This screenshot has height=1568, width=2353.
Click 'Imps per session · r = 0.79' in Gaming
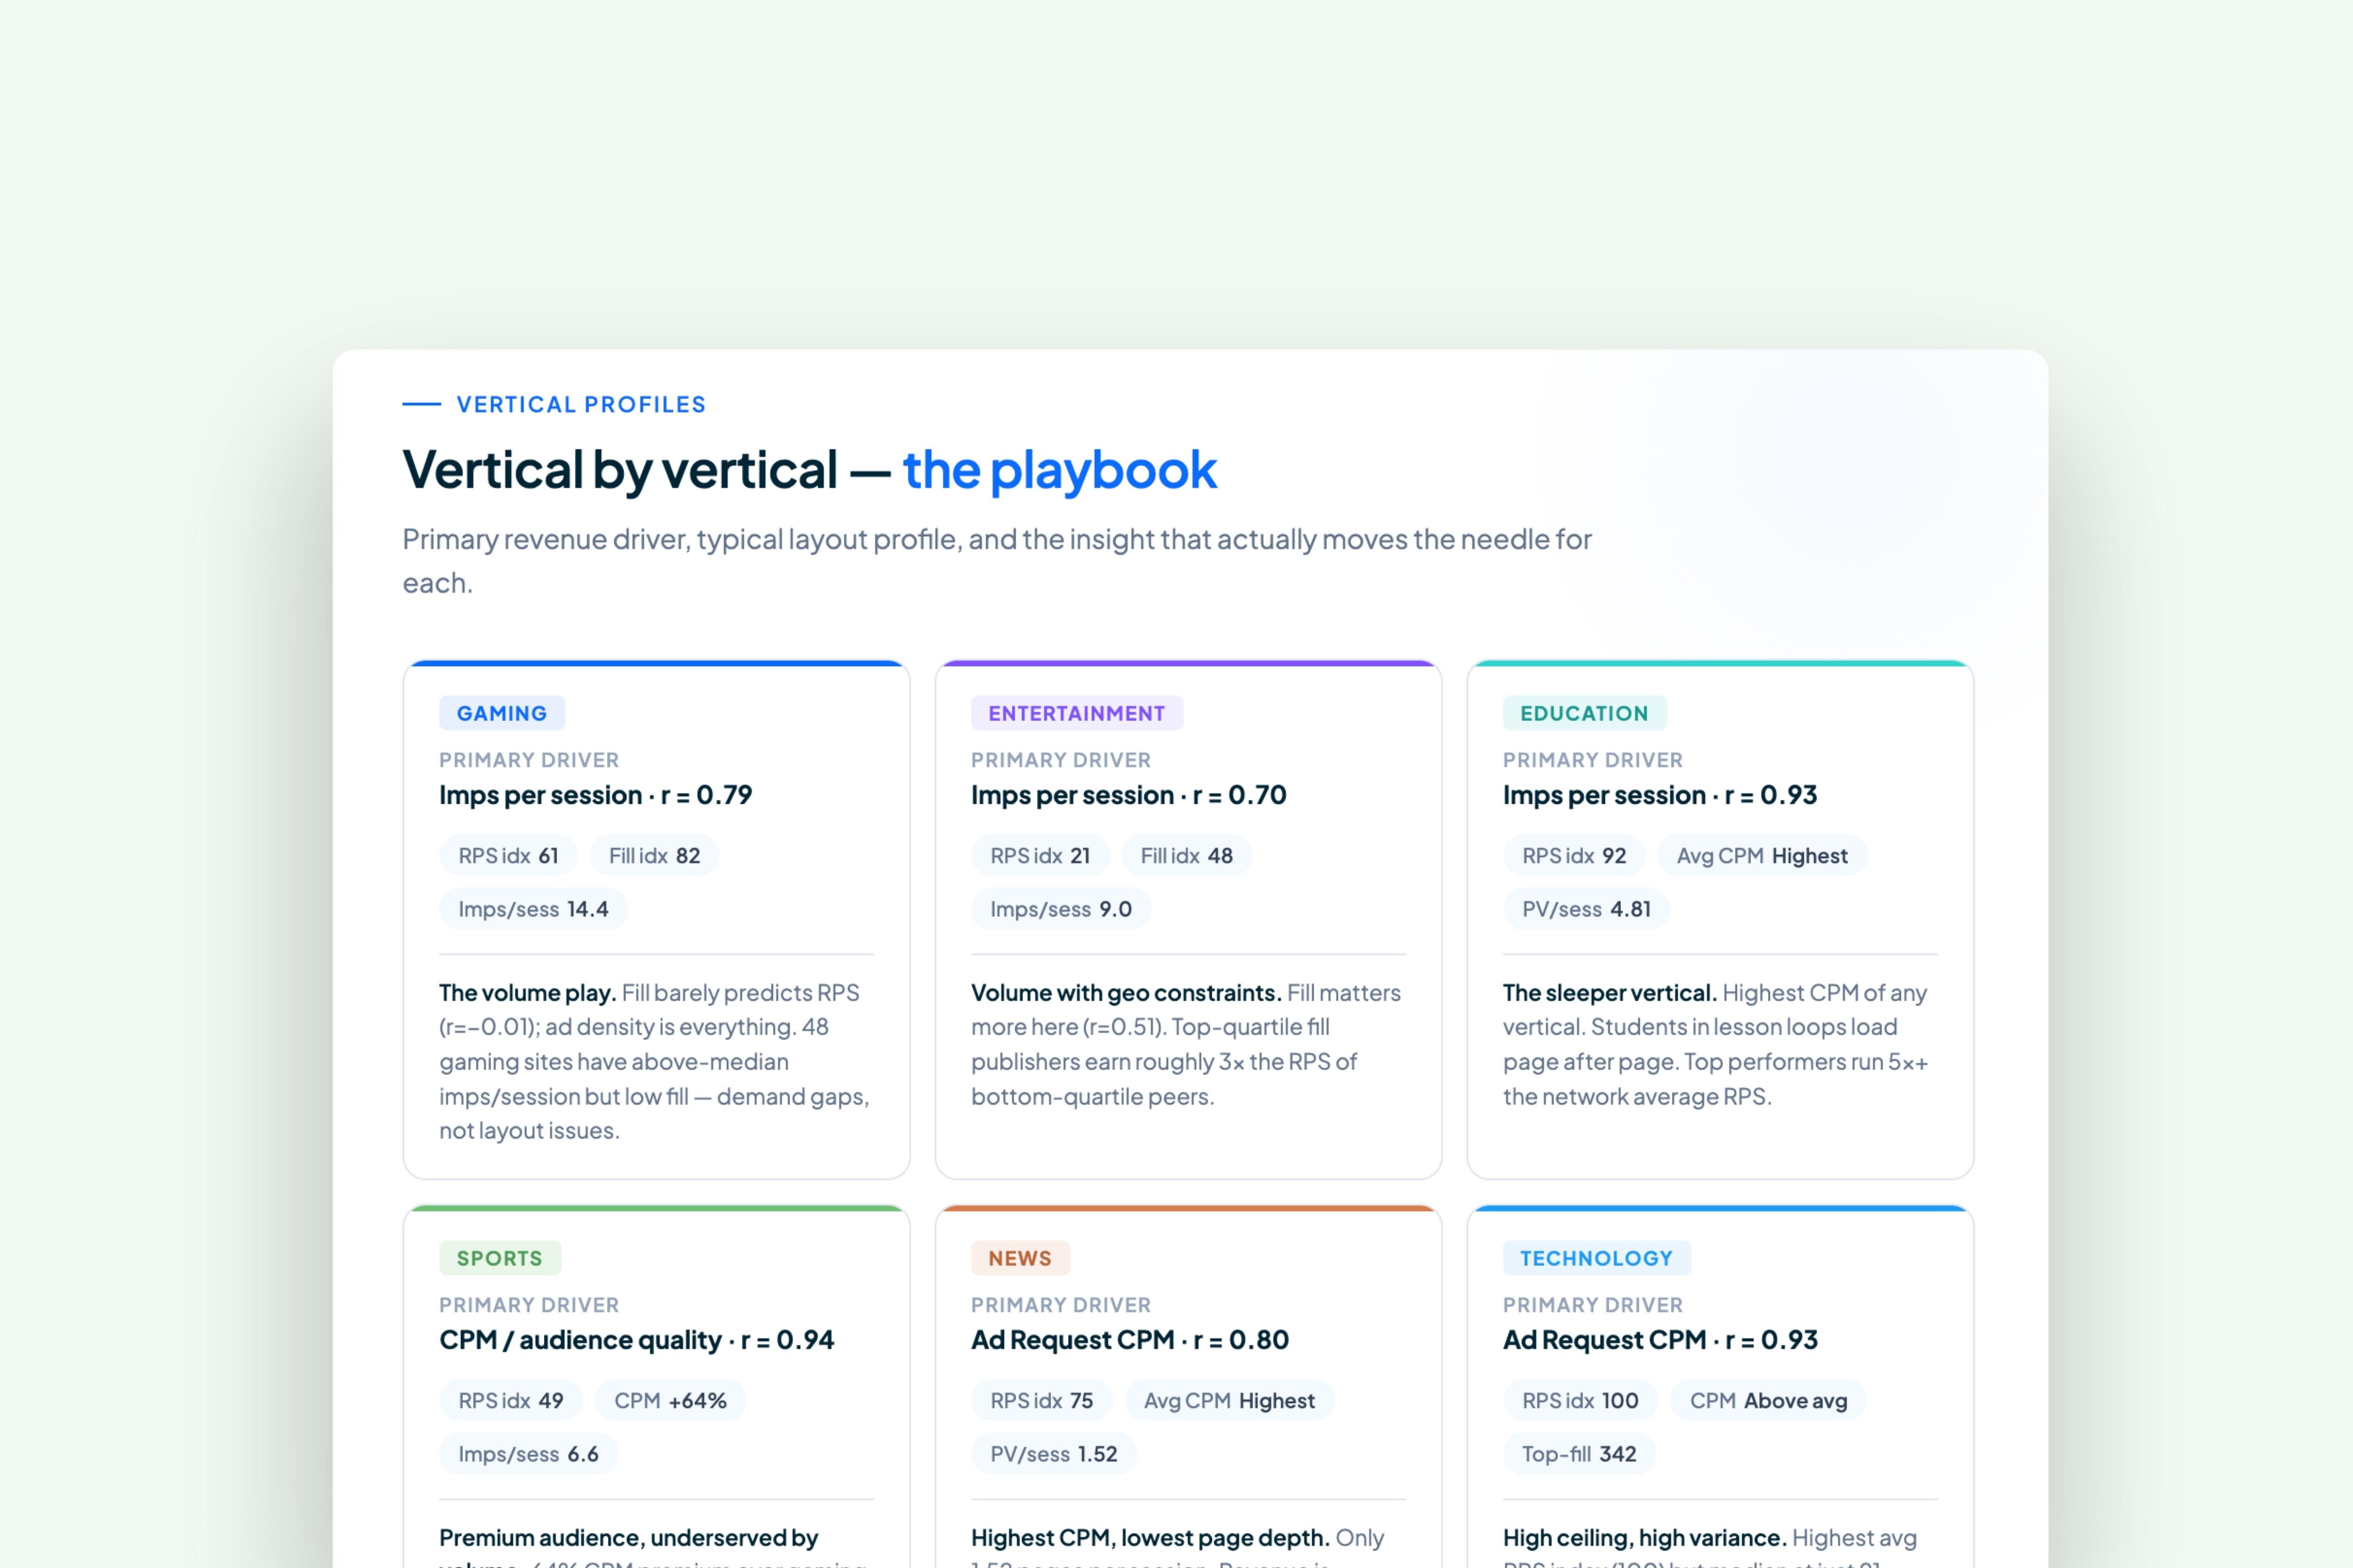[x=595, y=795]
